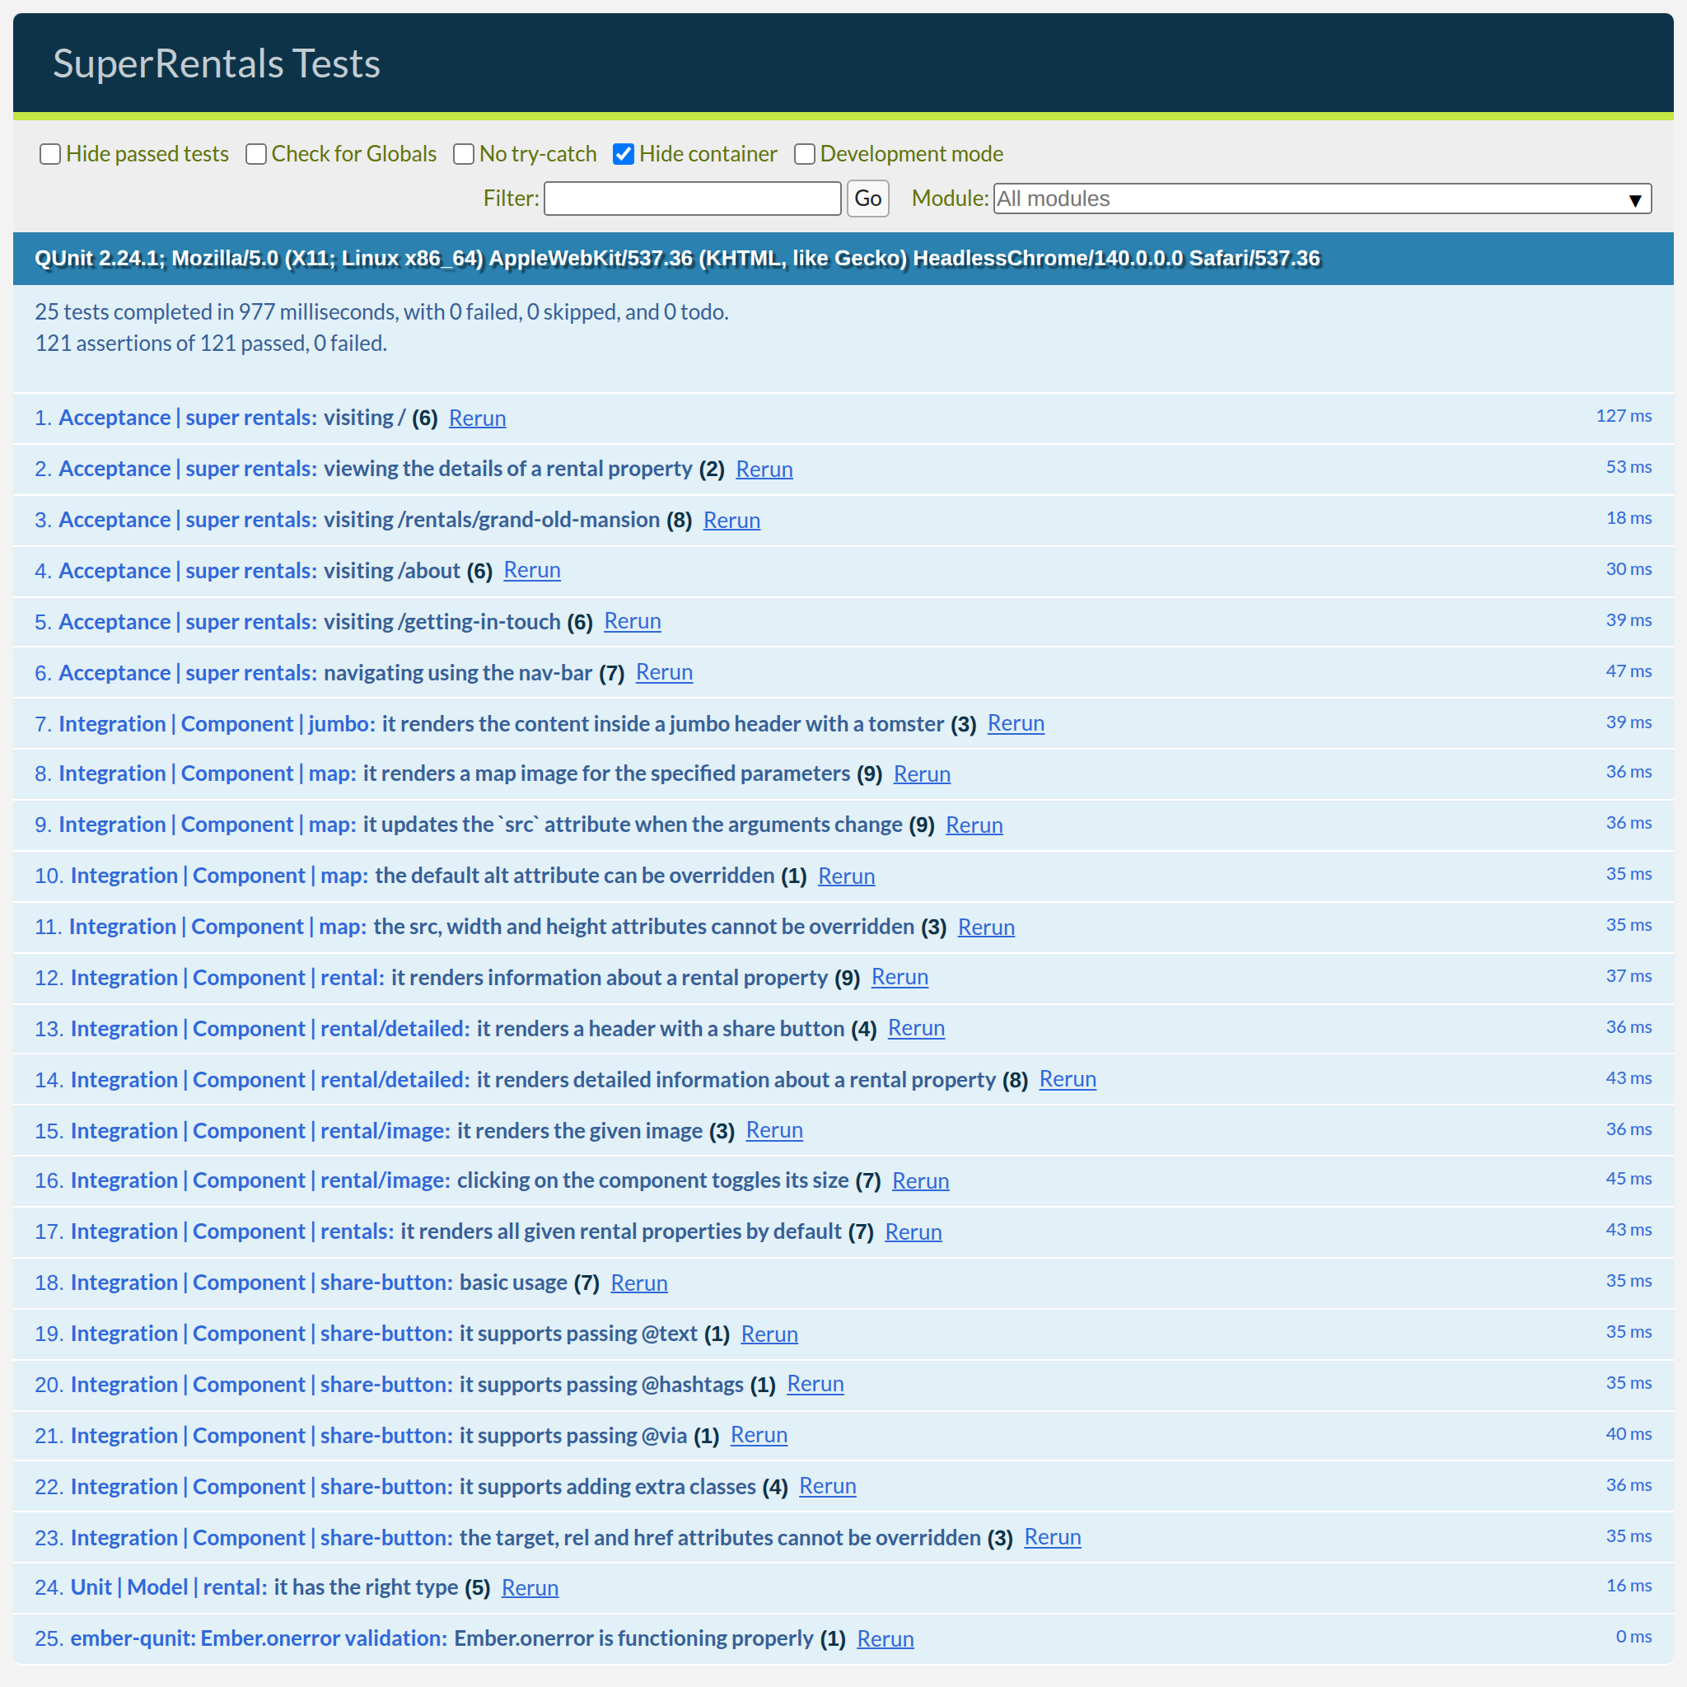The height and width of the screenshot is (1687, 1687).
Task: Rerun test 10 default alt attribute
Action: (845, 876)
